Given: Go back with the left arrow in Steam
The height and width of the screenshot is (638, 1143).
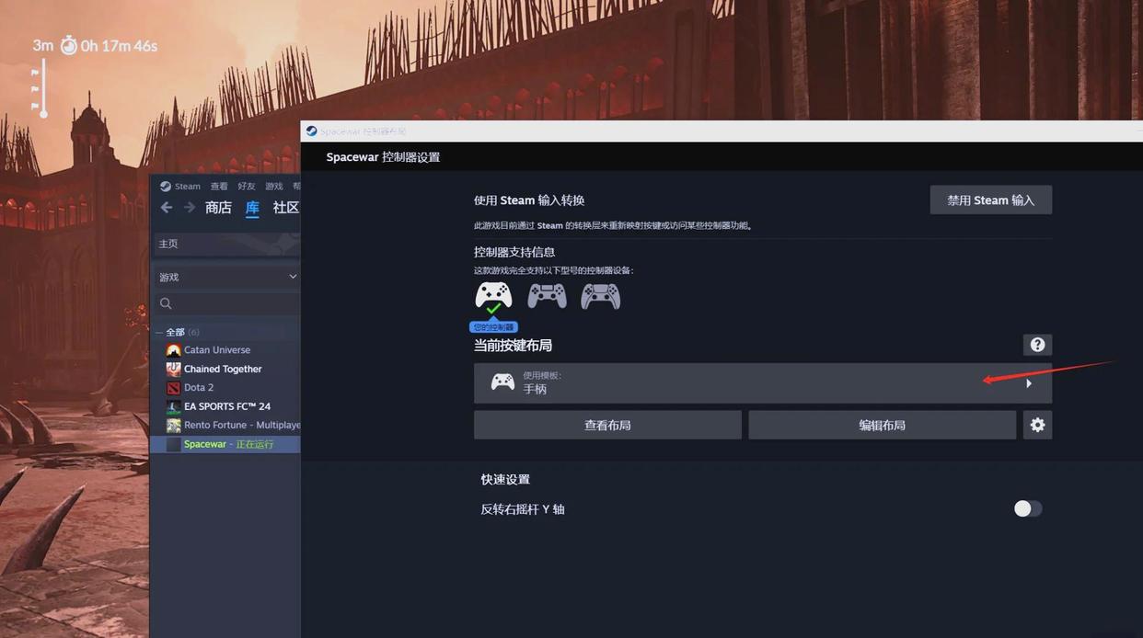Looking at the screenshot, I should [x=167, y=208].
